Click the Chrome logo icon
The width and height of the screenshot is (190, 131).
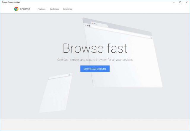tap(16, 9)
